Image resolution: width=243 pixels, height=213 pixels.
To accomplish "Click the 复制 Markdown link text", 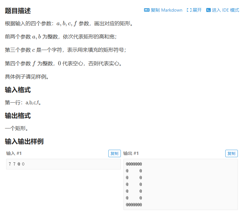I will pos(166,10).
